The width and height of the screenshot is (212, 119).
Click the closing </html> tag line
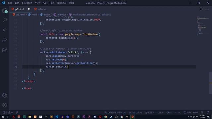27,88
